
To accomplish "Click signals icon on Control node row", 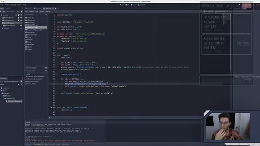I will pos(16,15).
